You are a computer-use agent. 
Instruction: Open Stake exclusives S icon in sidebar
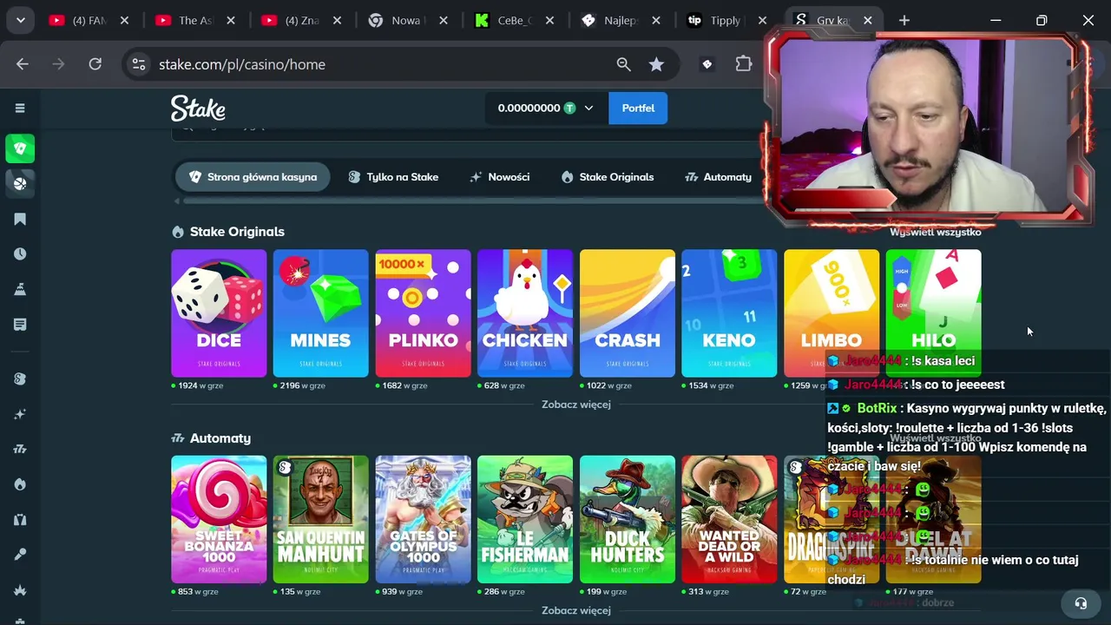(20, 379)
